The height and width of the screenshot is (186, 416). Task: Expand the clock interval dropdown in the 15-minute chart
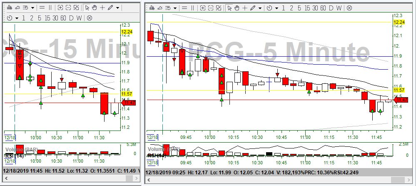17,18
